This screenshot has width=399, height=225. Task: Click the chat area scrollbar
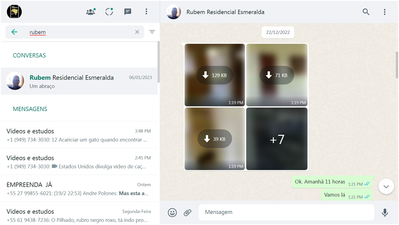[397, 65]
